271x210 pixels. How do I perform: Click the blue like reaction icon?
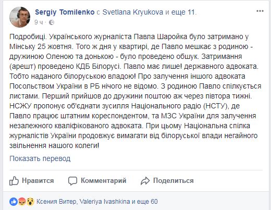14,202
